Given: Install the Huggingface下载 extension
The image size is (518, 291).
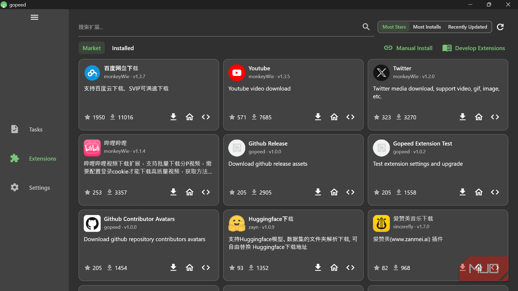Looking at the screenshot, I should pos(318,268).
